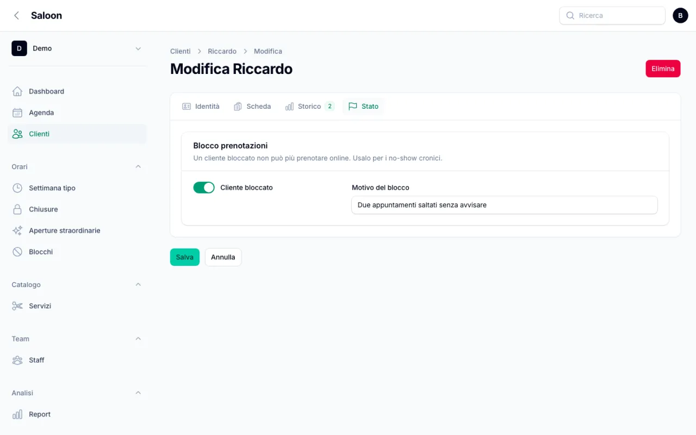Open the Demo tenant dropdown chevron

click(138, 48)
